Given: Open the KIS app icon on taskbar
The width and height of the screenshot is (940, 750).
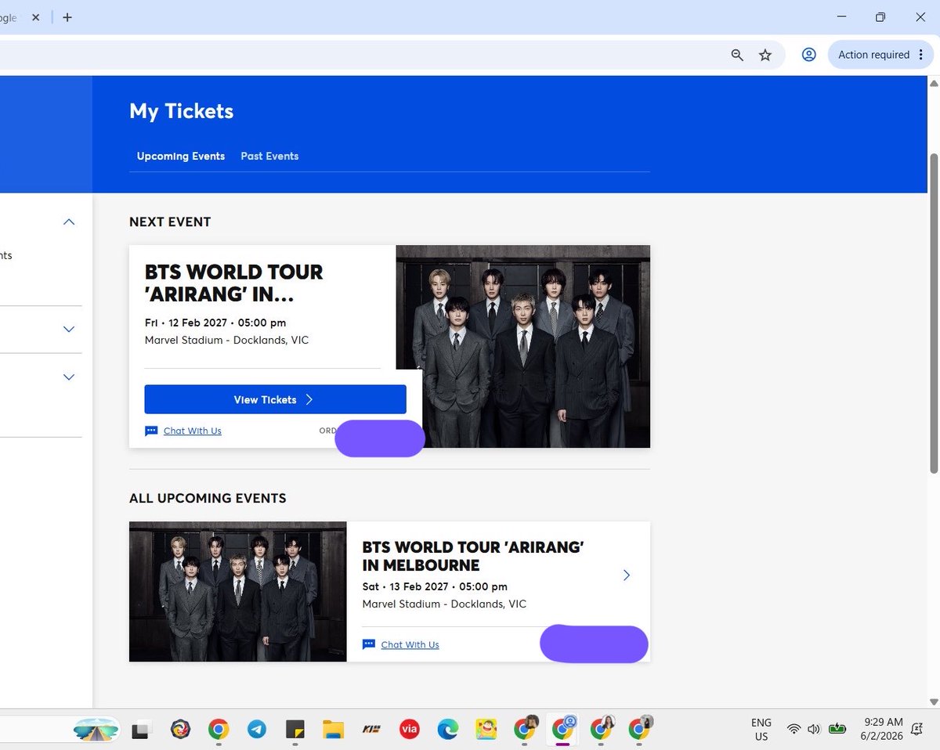Looking at the screenshot, I should tap(371, 730).
